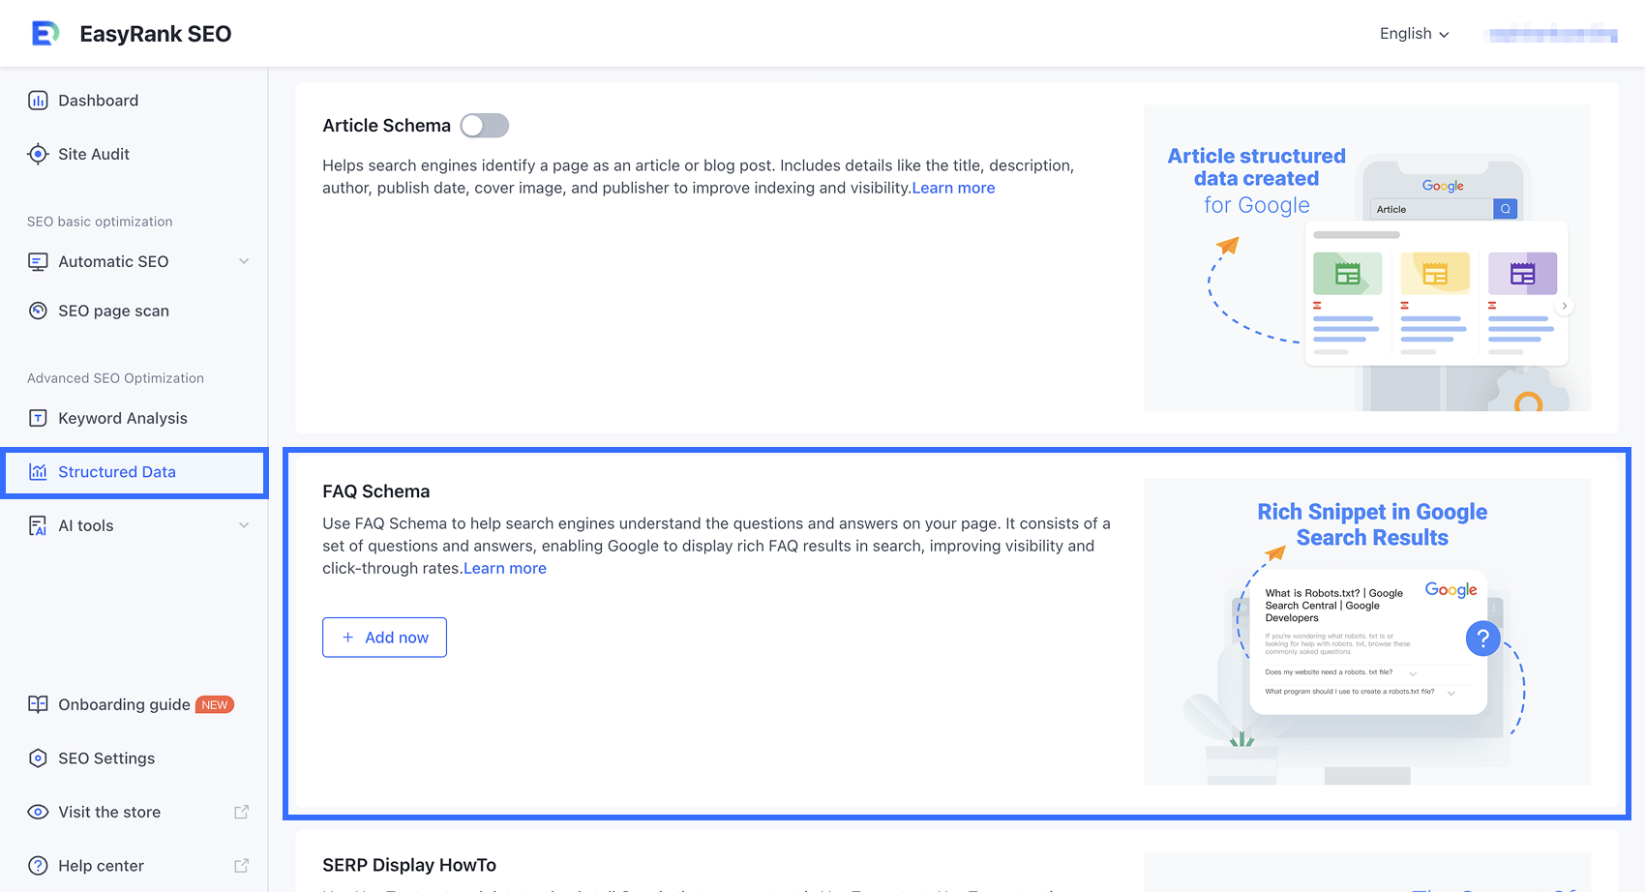The width and height of the screenshot is (1645, 892).
Task: Click the Article structured data preview image
Action: point(1366,258)
